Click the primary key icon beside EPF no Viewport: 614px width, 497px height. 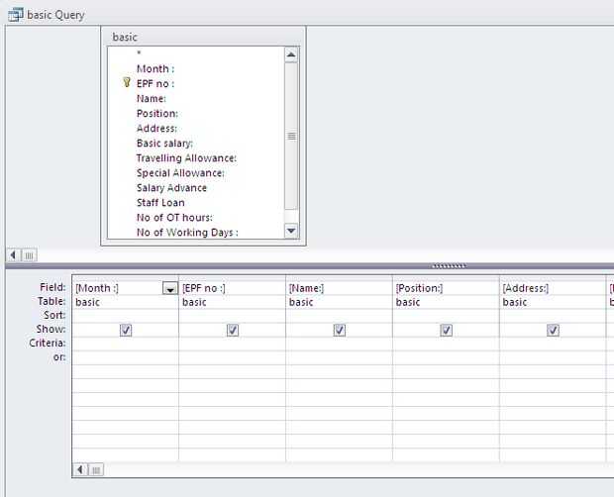coord(127,82)
